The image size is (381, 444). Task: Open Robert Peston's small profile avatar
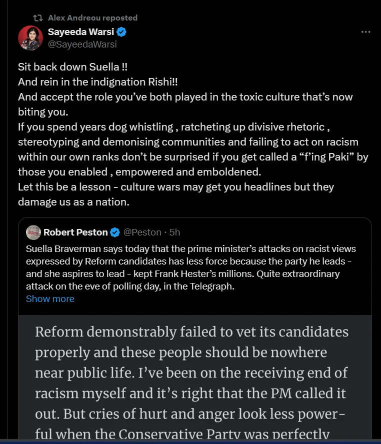(33, 232)
